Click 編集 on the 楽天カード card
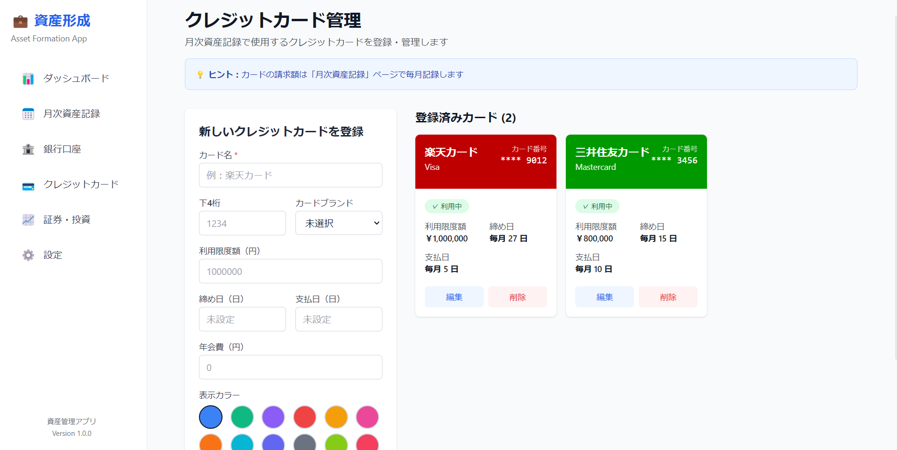The width and height of the screenshot is (897, 450). point(453,297)
